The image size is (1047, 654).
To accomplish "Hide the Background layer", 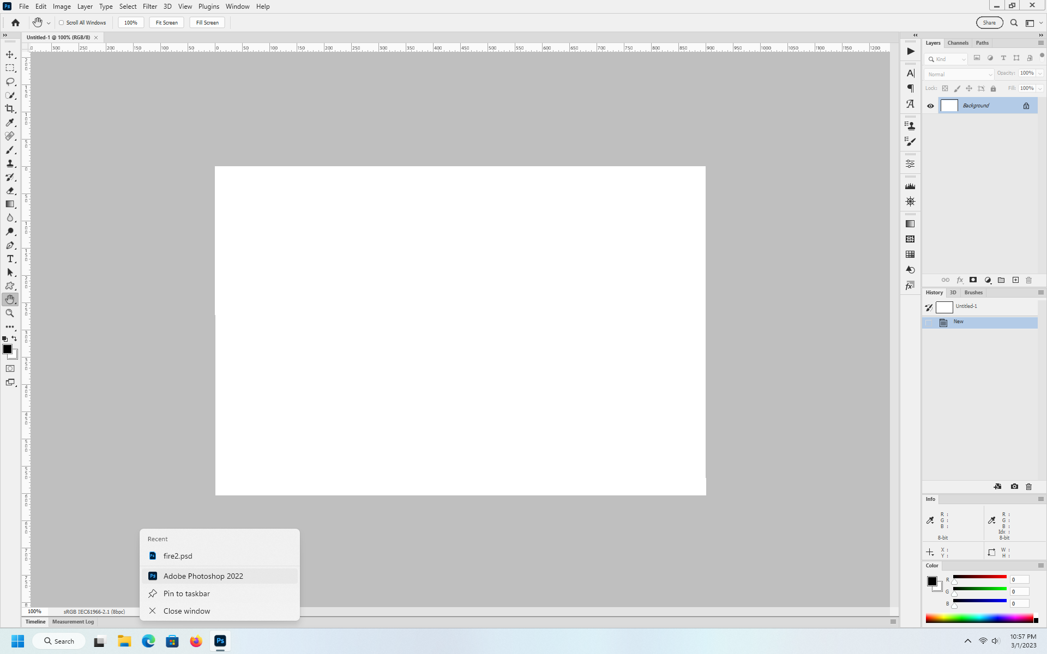I will pos(931,105).
